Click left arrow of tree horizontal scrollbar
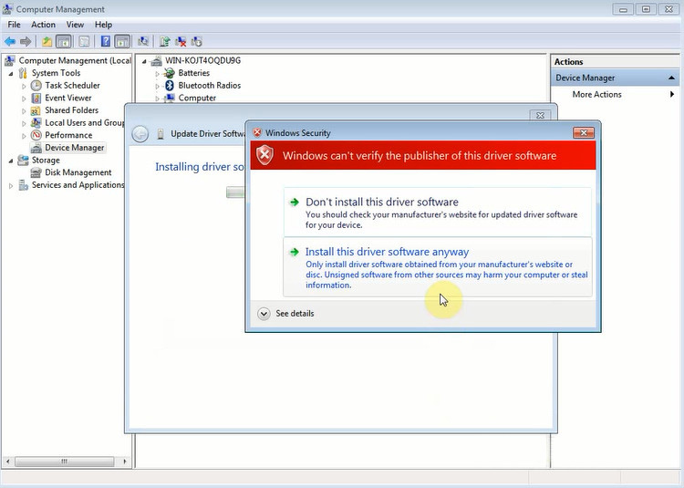The height and width of the screenshot is (488, 684). pyautogui.click(x=7, y=461)
